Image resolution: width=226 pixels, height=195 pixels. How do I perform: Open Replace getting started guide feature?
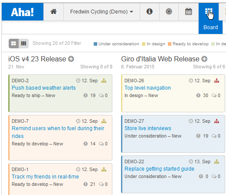coord(159,169)
